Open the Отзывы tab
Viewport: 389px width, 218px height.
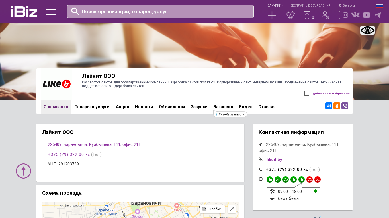267,107
